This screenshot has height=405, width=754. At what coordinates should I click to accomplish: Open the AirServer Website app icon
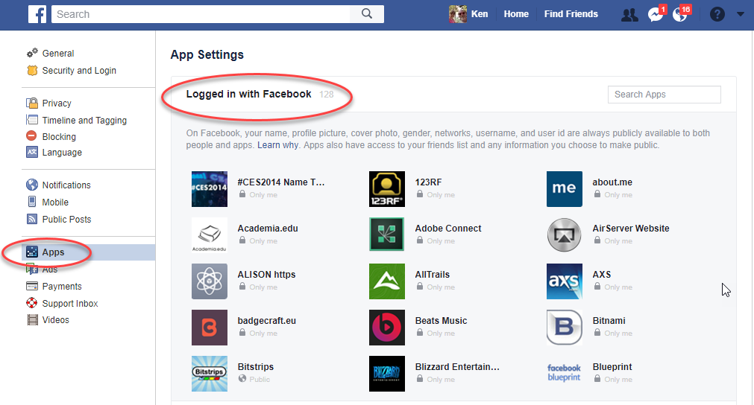(x=564, y=235)
